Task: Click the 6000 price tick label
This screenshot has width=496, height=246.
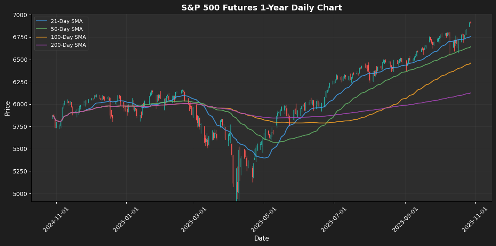Action: coord(20,104)
